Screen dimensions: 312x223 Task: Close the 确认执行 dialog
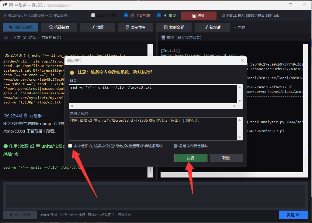pyautogui.click(x=242, y=60)
